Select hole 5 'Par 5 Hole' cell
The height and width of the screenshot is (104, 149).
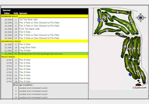pos(53,44)
